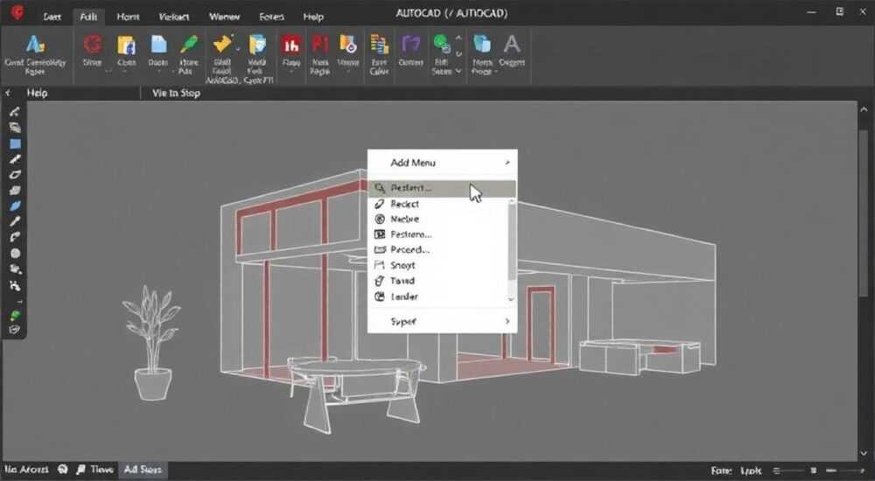The image size is (875, 481).
Task: Collapse panel with left chevron beside Help
Action: pos(8,94)
